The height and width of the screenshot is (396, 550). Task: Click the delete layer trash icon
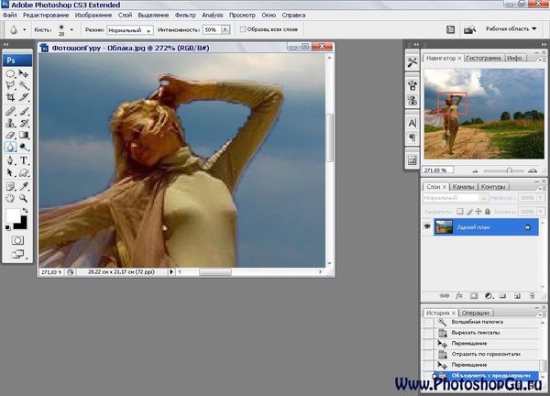pyautogui.click(x=531, y=295)
